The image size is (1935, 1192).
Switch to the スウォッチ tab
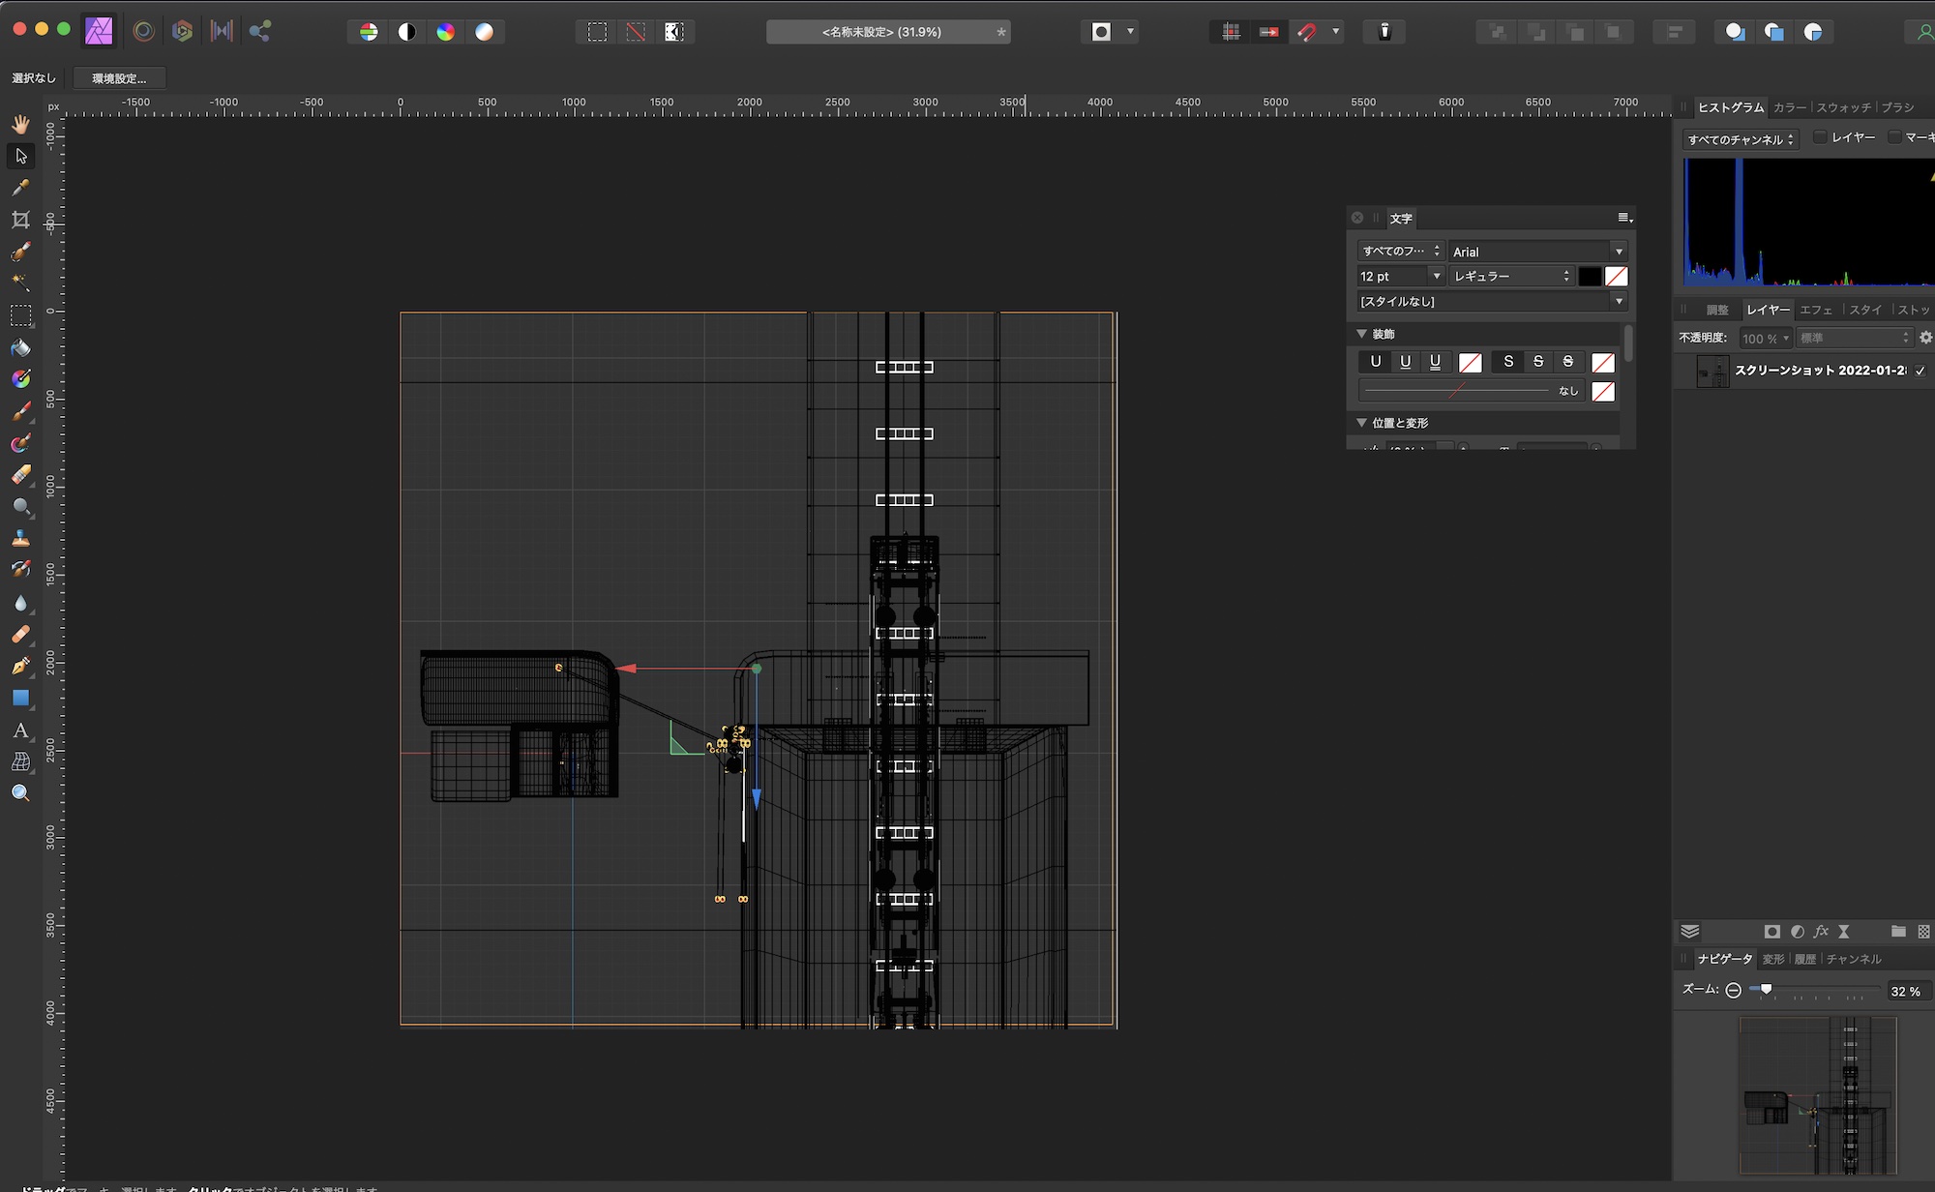(x=1843, y=107)
